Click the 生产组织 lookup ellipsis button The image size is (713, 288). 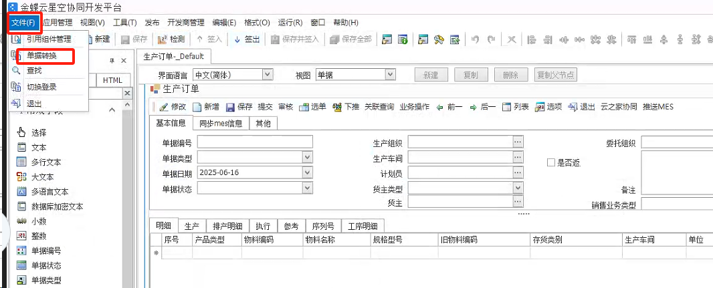(518, 142)
